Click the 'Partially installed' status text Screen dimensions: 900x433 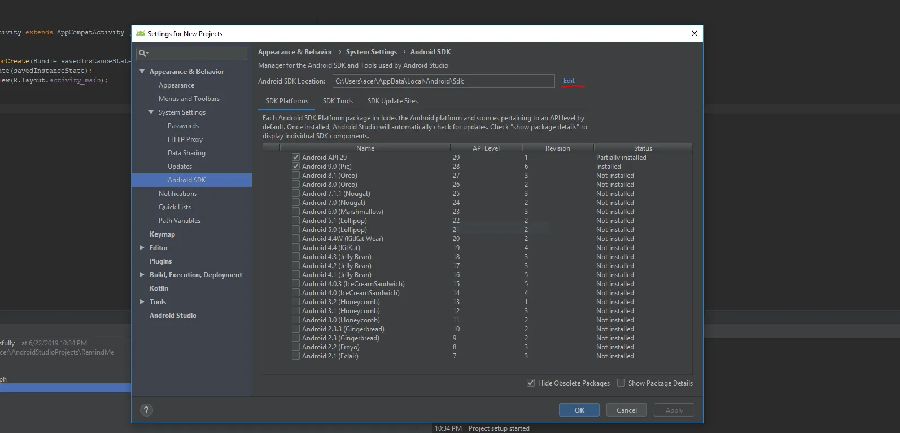pos(621,158)
